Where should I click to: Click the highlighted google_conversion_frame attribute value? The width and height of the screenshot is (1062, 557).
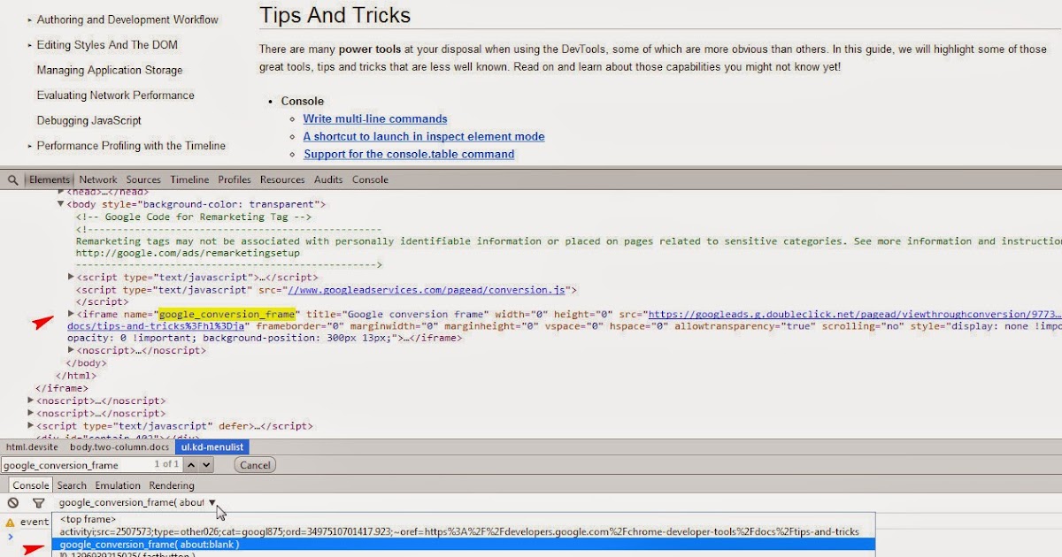pos(227,314)
